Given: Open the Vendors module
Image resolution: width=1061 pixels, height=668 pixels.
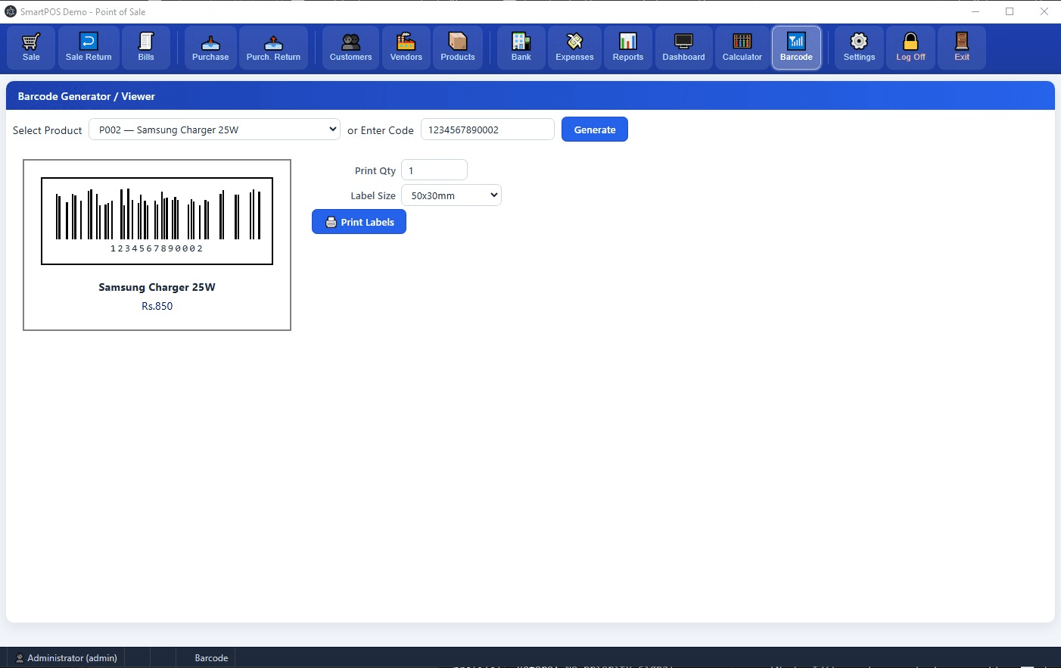Looking at the screenshot, I should (x=406, y=47).
